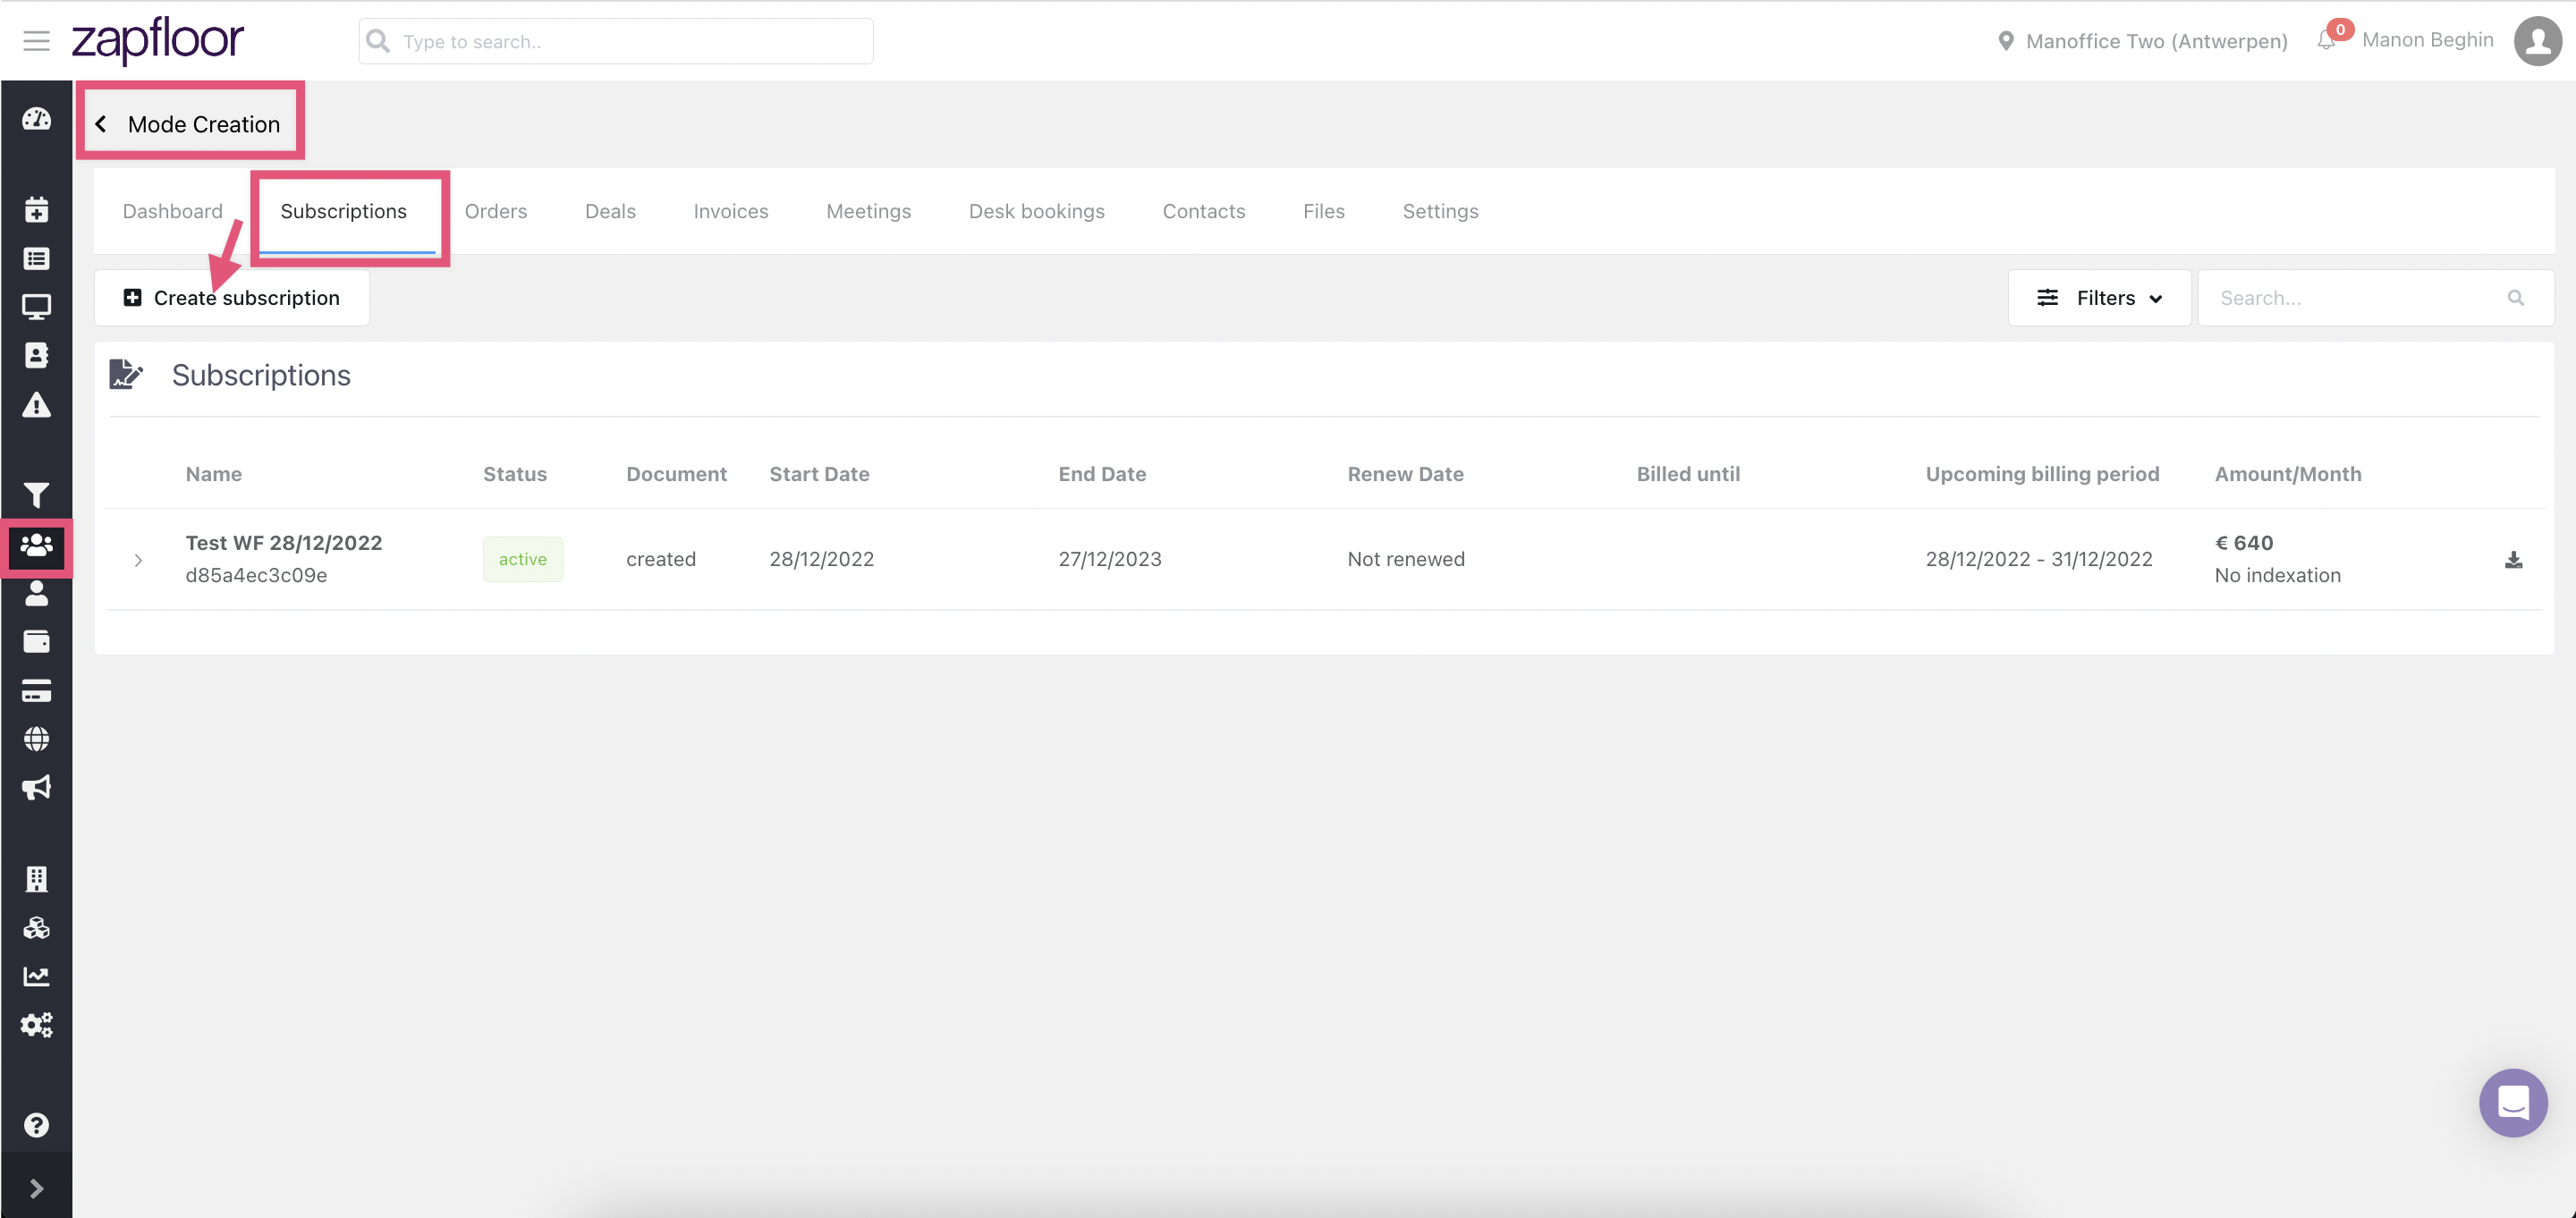This screenshot has height=1218, width=2576.
Task: Open the warning triangle sidebar icon
Action: [37, 405]
